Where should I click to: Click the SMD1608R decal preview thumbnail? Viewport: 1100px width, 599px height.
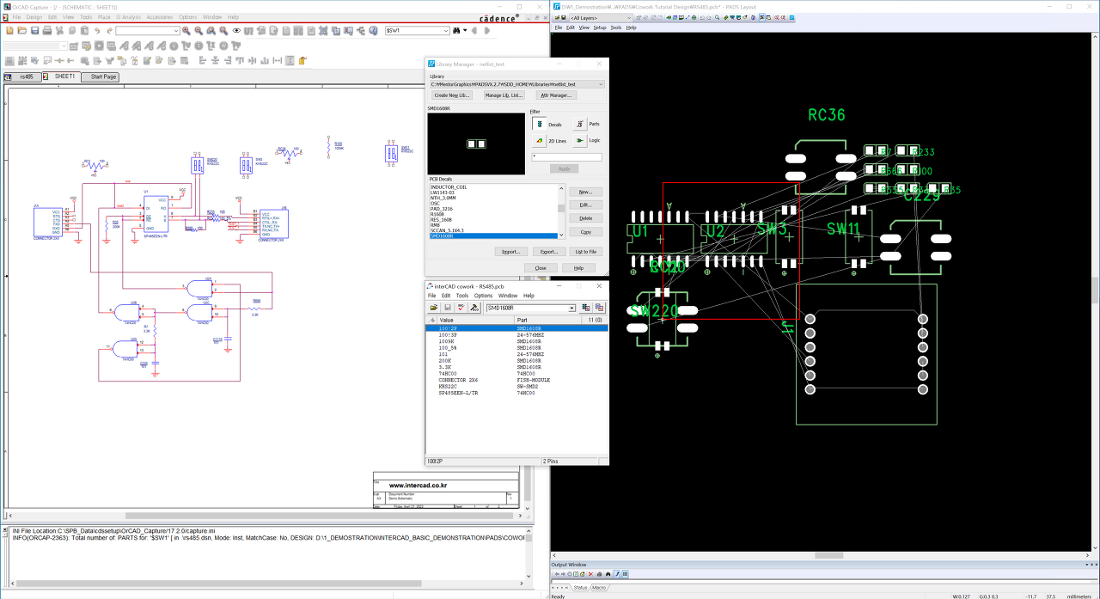[476, 144]
